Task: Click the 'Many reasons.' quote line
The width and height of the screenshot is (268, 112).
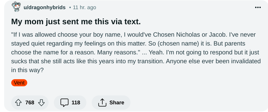Action: [x=119, y=52]
